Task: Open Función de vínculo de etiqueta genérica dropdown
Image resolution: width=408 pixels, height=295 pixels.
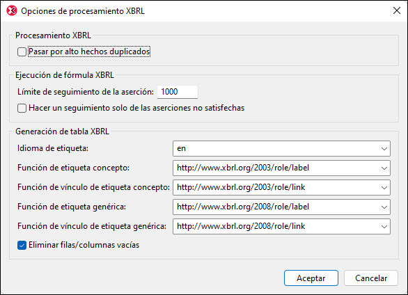Action: (x=281, y=227)
